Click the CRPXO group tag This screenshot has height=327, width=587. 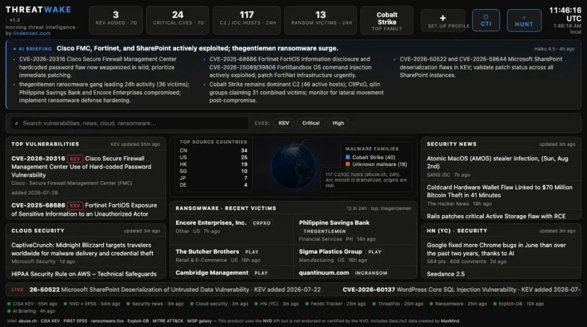tap(261, 223)
